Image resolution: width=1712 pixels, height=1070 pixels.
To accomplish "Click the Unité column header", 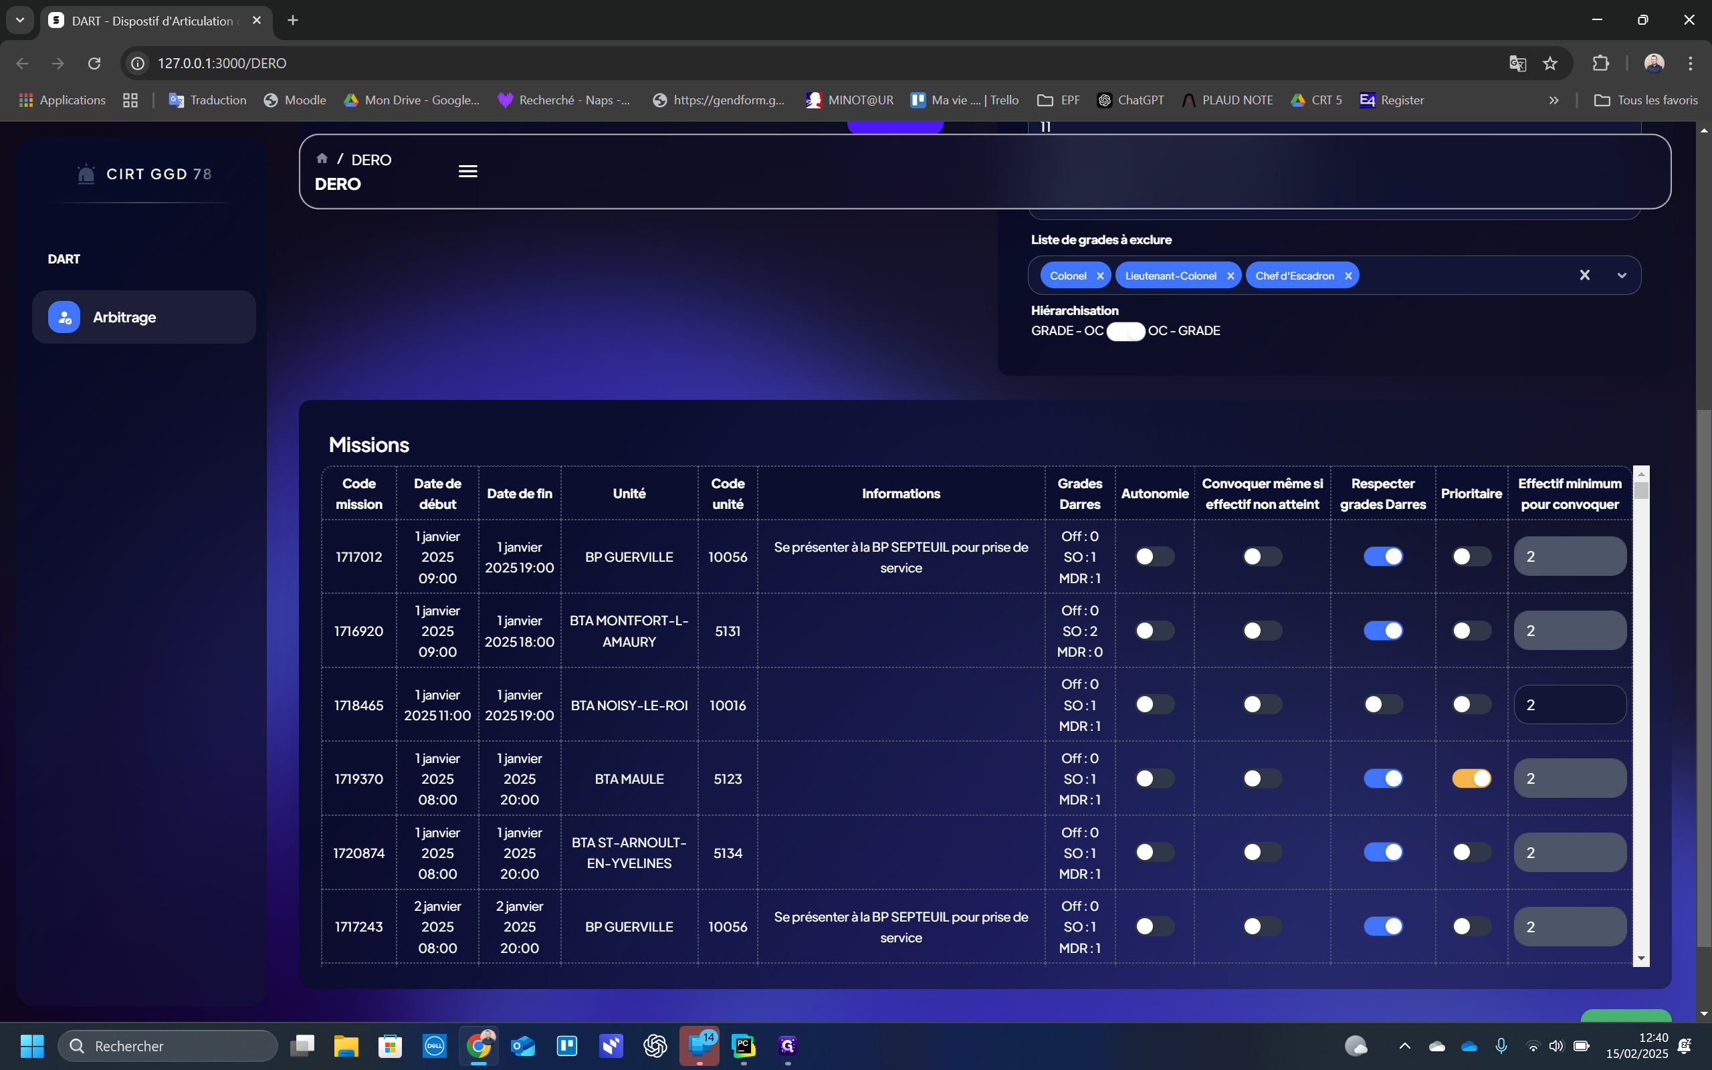I will click(x=629, y=494).
